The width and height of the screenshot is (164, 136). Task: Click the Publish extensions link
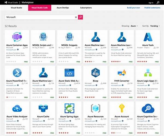tap(153, 8)
